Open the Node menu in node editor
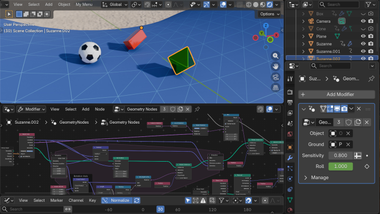Viewport: 380px width, 214px height. pos(99,109)
